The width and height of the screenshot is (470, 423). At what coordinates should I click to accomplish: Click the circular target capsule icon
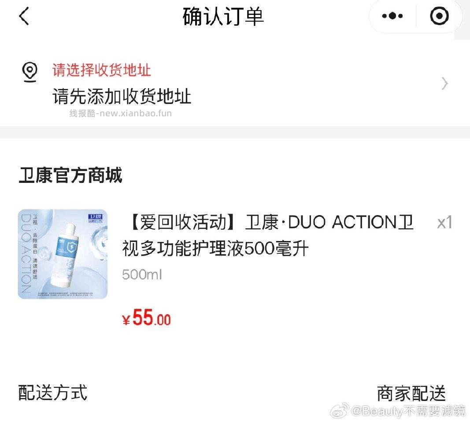tap(439, 16)
